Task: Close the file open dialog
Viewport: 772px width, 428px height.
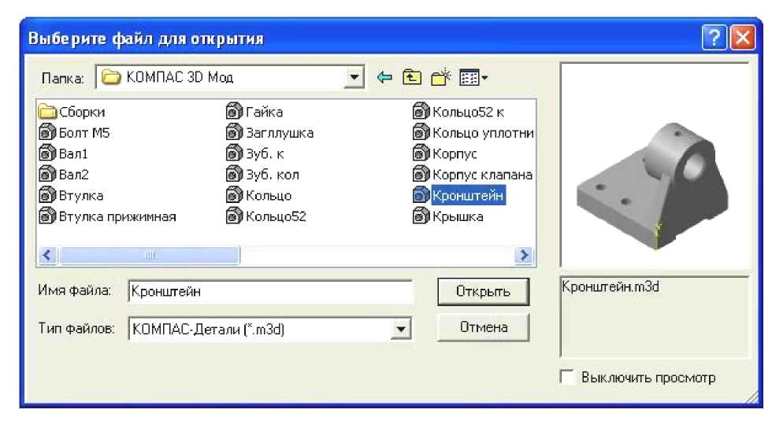Action: tap(744, 38)
